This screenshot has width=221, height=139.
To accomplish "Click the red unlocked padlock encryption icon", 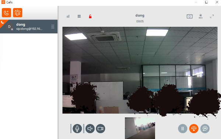I will pos(90,17).
